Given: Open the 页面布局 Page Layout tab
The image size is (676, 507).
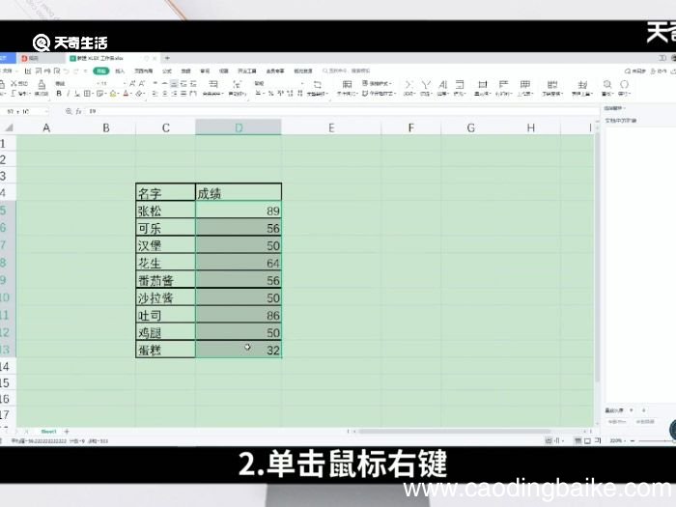Looking at the screenshot, I should point(143,70).
